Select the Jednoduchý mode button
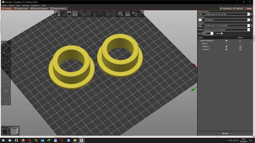 click(x=226, y=8)
